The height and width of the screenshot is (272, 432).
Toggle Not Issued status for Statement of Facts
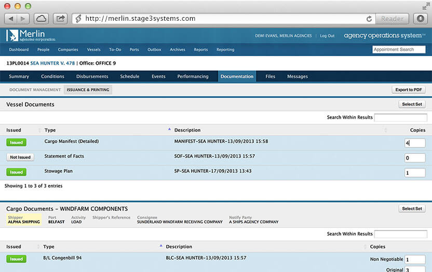point(20,157)
